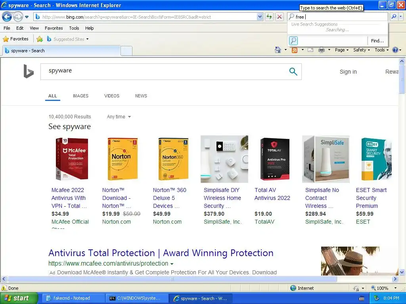Switch to the VIDEOS results tab
The image size is (406, 304).
[111, 96]
